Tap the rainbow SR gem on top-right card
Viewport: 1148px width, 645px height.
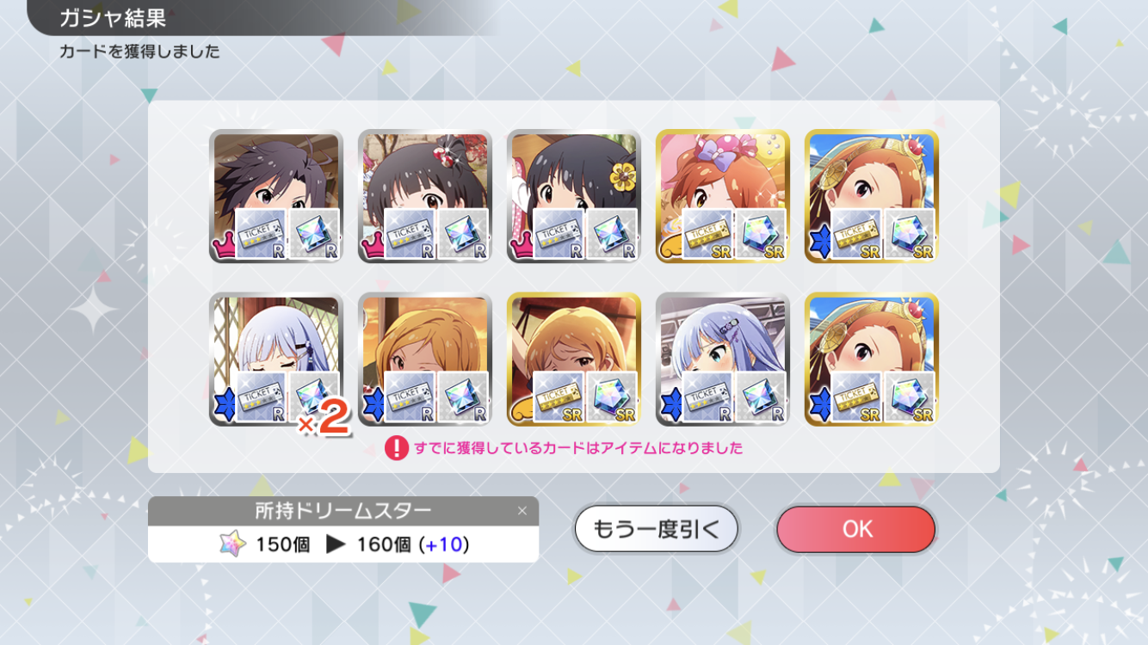click(x=910, y=234)
